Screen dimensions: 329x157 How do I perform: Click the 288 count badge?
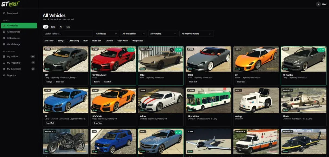click(33, 57)
